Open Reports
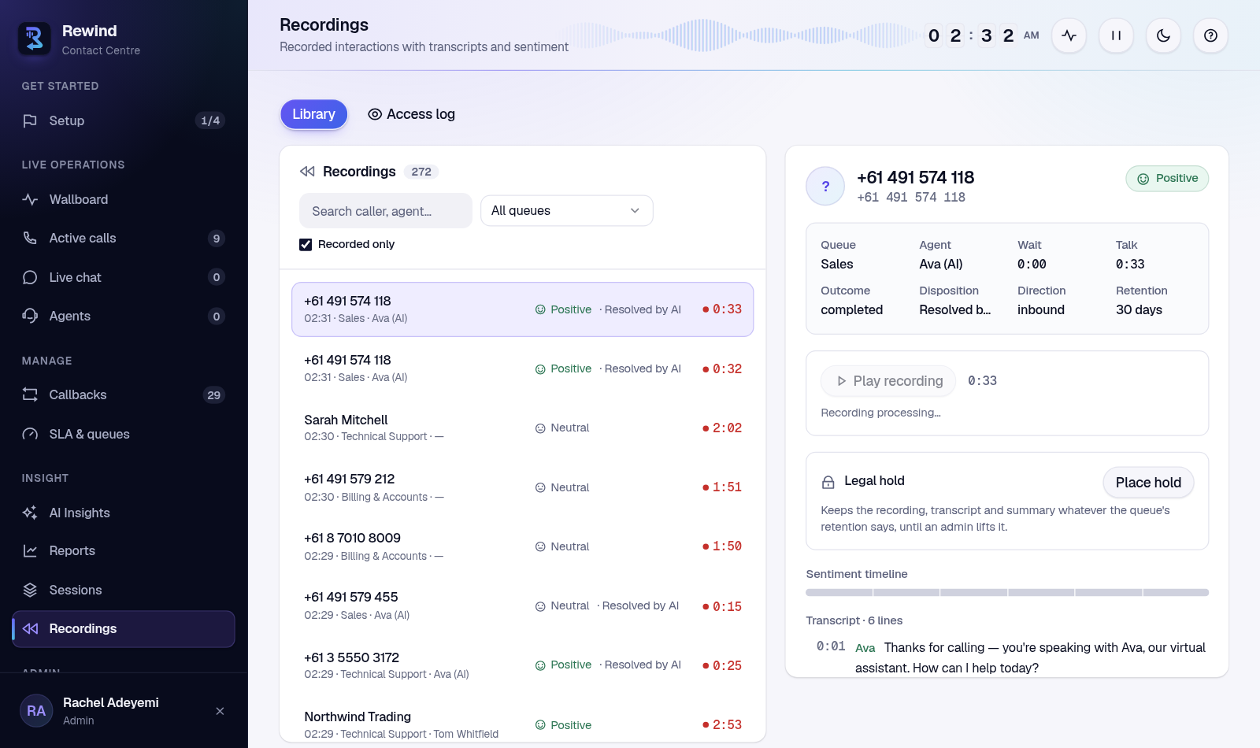 pos(124,550)
